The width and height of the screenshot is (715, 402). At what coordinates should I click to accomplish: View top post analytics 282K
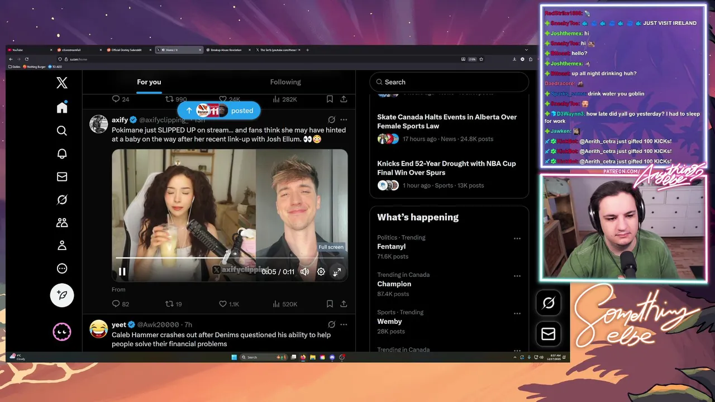coord(285,99)
